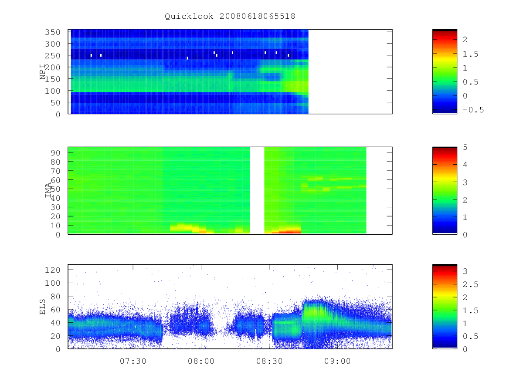Click the 30 tick on IMA axis
523x392 pixels.
coord(55,207)
